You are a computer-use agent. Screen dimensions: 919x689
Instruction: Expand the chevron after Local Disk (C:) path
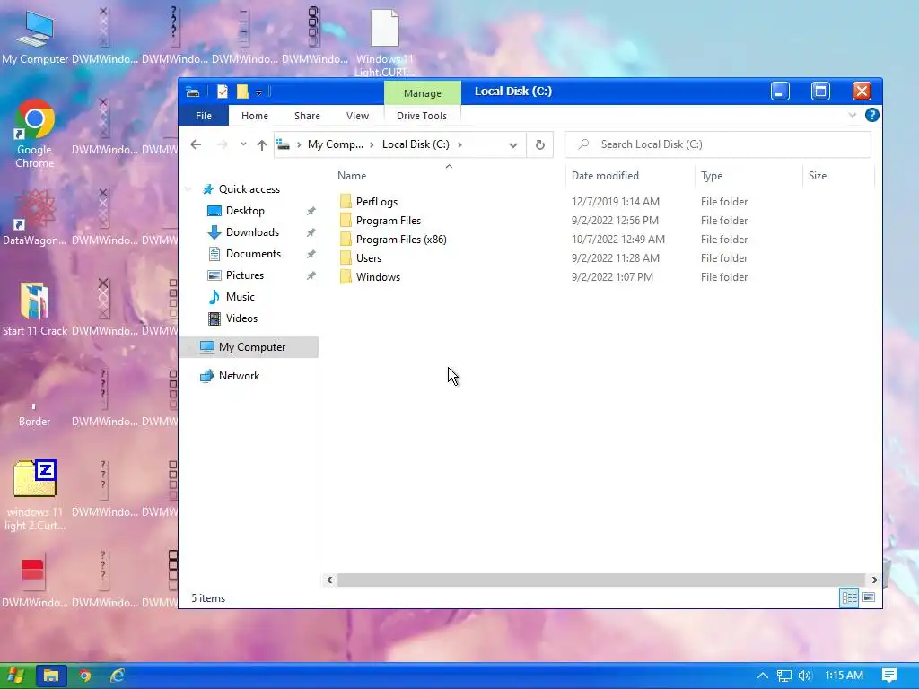click(459, 144)
